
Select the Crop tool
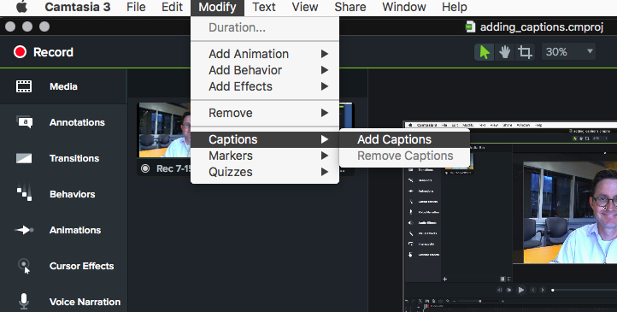coord(525,52)
